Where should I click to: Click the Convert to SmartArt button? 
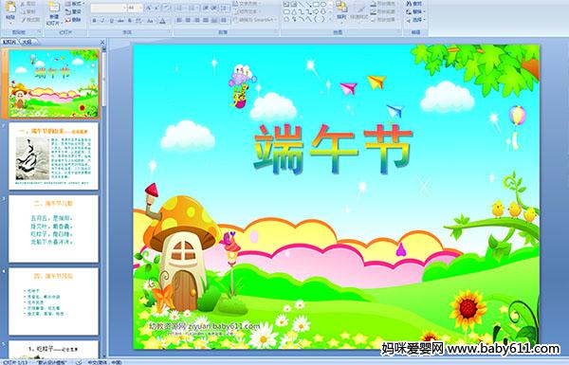click(254, 20)
